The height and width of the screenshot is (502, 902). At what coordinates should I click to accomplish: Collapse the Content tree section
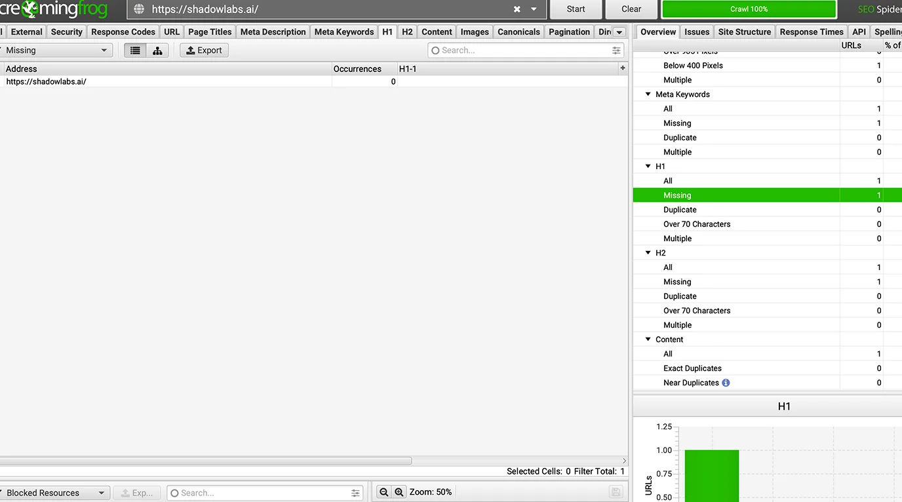pyautogui.click(x=648, y=339)
